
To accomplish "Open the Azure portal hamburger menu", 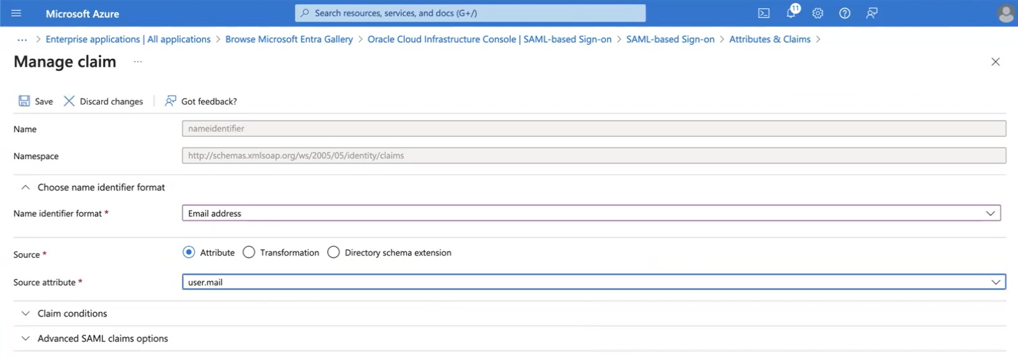I will (x=16, y=13).
